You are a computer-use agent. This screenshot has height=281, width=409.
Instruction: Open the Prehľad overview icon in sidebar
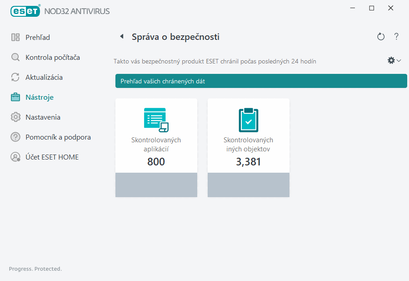(15, 37)
